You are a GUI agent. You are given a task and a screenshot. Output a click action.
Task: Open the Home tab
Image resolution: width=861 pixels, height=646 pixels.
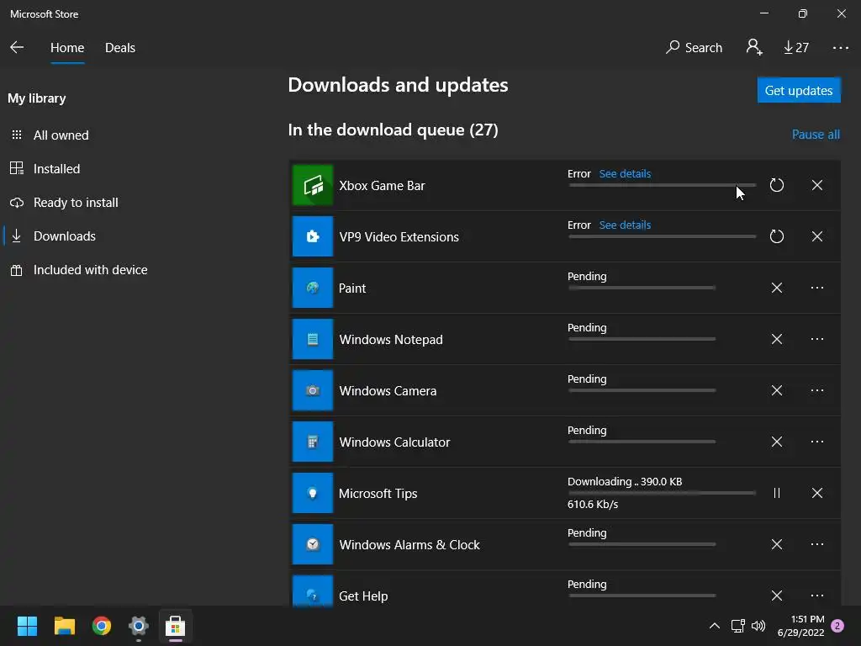point(67,48)
